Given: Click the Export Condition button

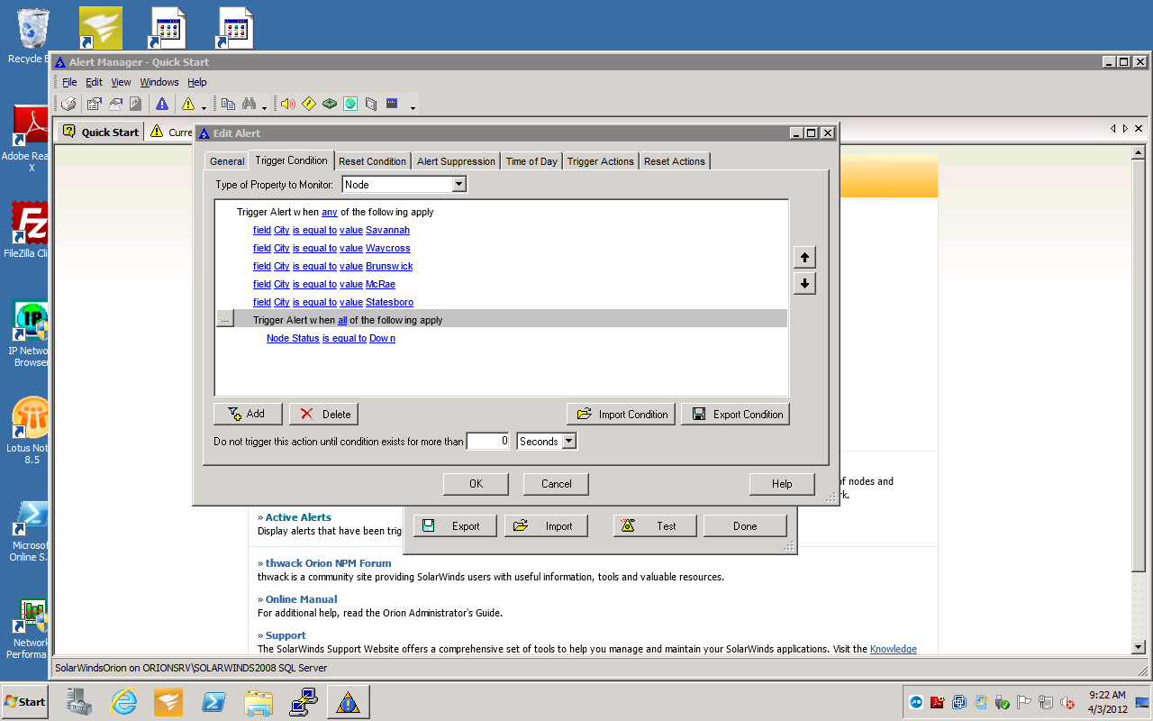Looking at the screenshot, I should [735, 414].
